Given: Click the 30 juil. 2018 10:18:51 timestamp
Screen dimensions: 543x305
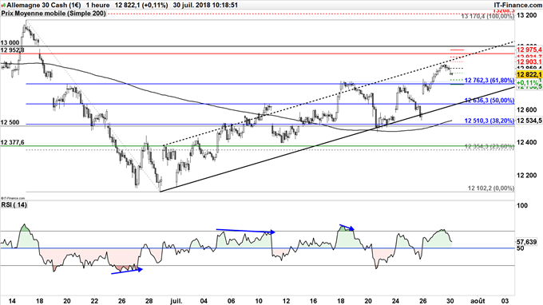Looking at the screenshot, I should 205,6.
